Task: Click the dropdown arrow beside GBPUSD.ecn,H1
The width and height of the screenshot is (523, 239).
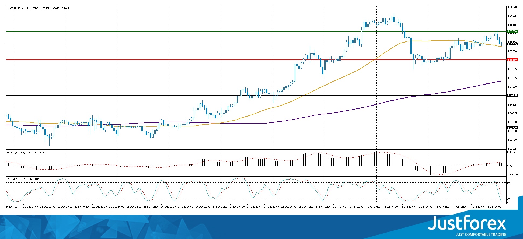Action: 8,8
